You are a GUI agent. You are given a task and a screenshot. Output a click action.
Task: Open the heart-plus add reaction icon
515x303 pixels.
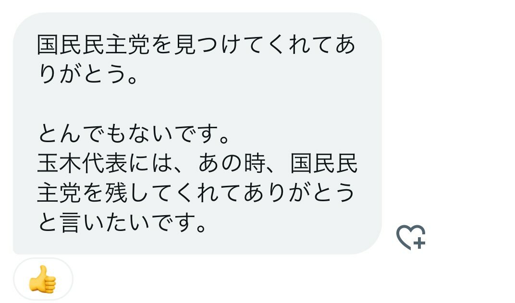[411, 237]
